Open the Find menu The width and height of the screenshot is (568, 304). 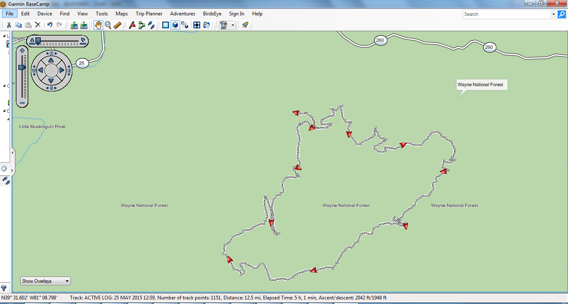click(64, 14)
